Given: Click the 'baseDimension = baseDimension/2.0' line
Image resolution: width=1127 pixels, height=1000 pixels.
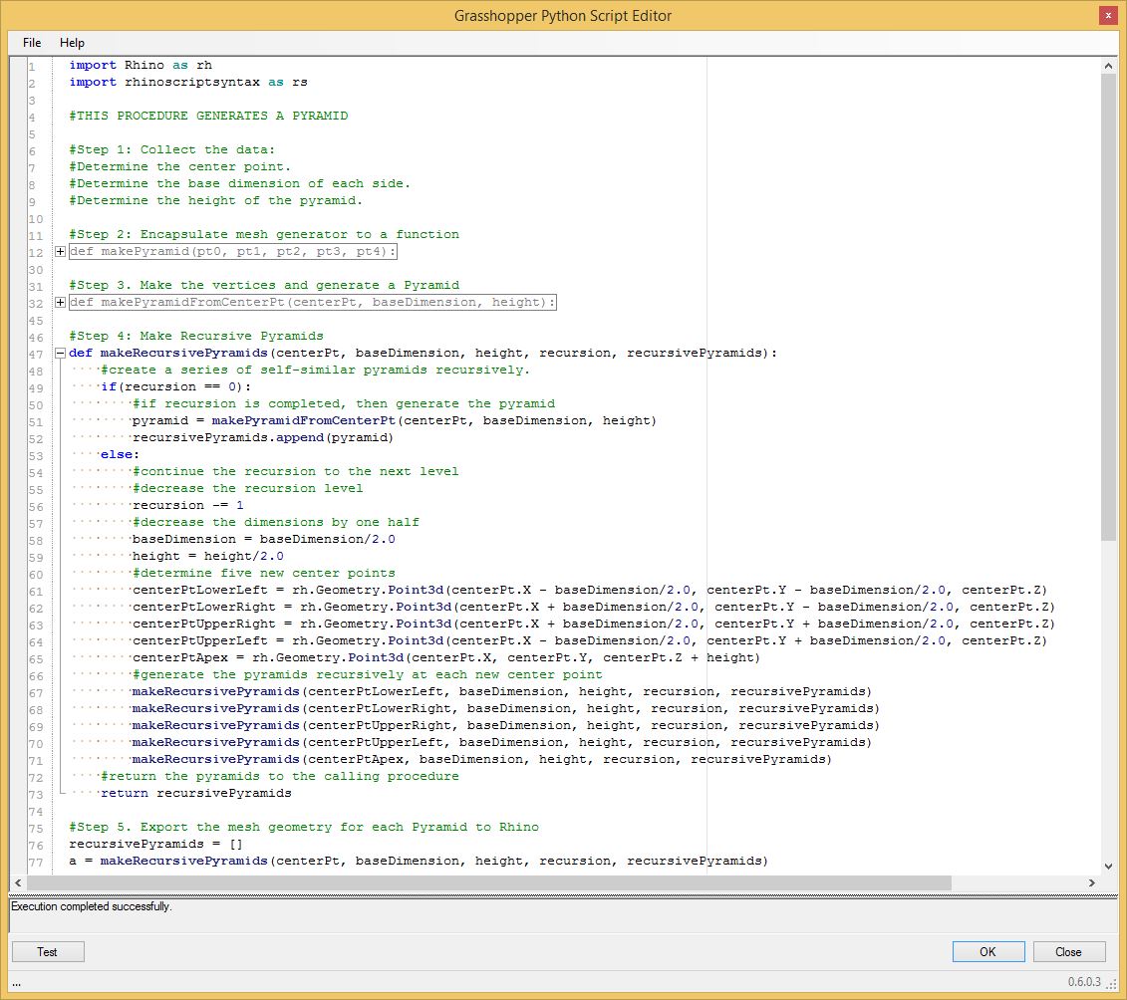Looking at the screenshot, I should click(264, 540).
